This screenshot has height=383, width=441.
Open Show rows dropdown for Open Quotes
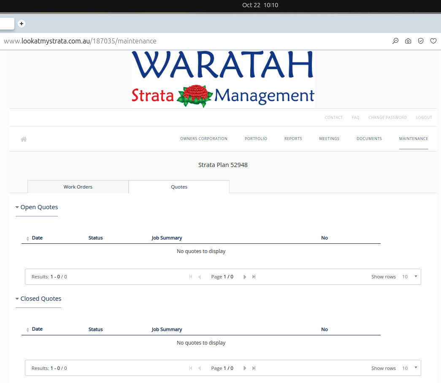tap(409, 277)
